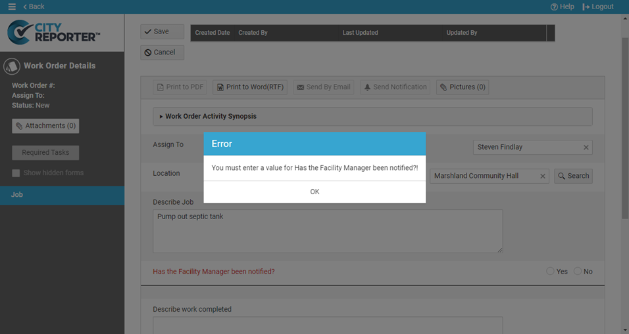Select Yes for Facility Manager notified
This screenshot has height=334, width=629.
(550, 271)
